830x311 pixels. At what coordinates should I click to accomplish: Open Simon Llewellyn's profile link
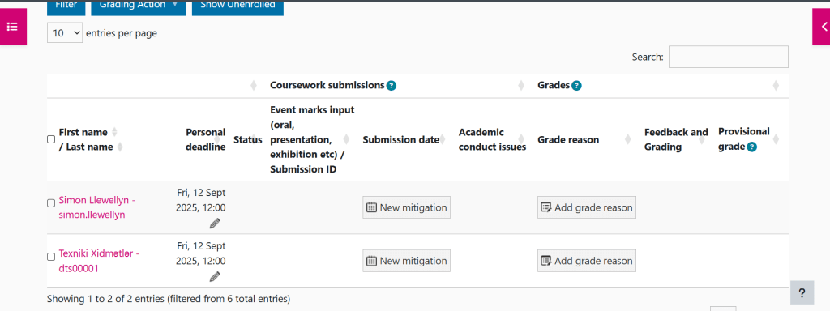pyautogui.click(x=97, y=208)
